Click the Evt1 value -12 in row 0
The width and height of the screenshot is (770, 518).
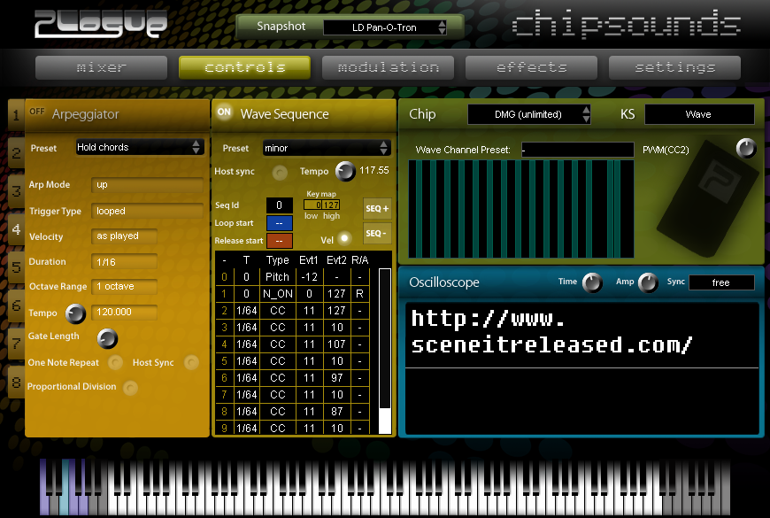[309, 276]
